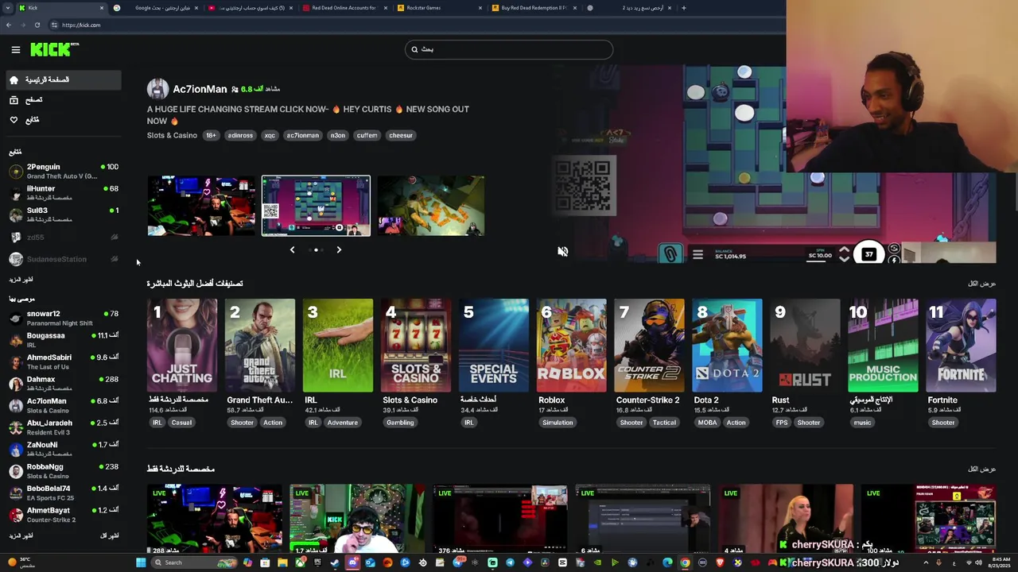Viewport: 1018px width, 572px height.
Task: Open the Rust category card
Action: click(805, 346)
